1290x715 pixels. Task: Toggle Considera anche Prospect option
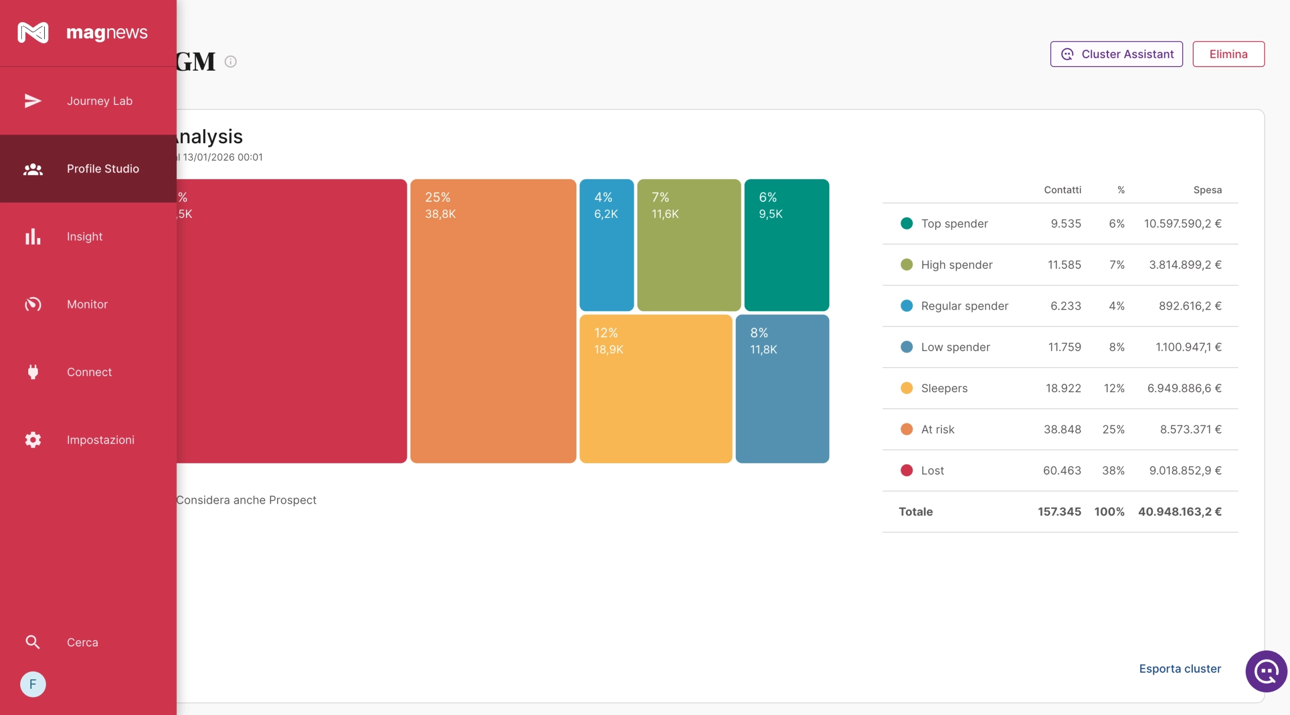coord(246,500)
